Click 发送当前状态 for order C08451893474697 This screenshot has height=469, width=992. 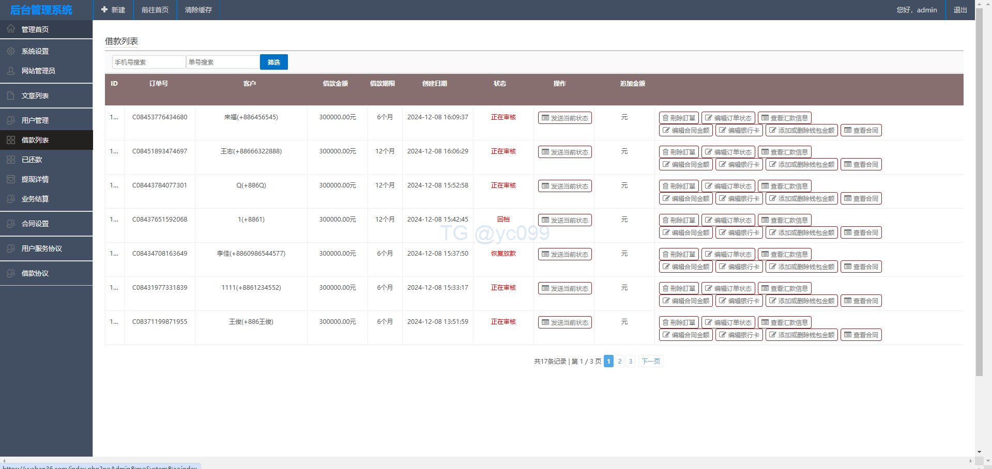tap(564, 152)
